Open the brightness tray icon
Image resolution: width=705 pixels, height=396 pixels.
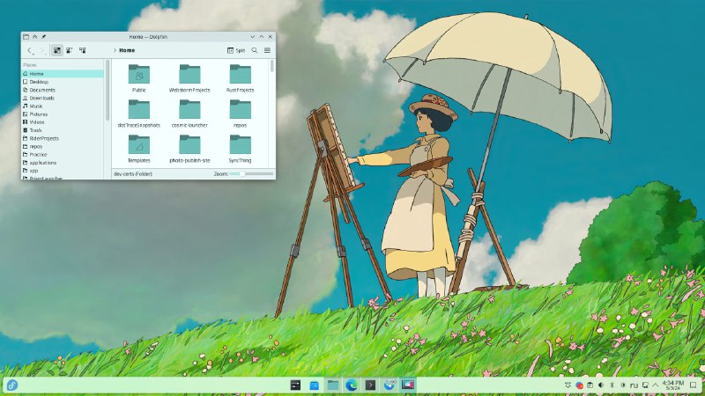pyautogui.click(x=623, y=385)
